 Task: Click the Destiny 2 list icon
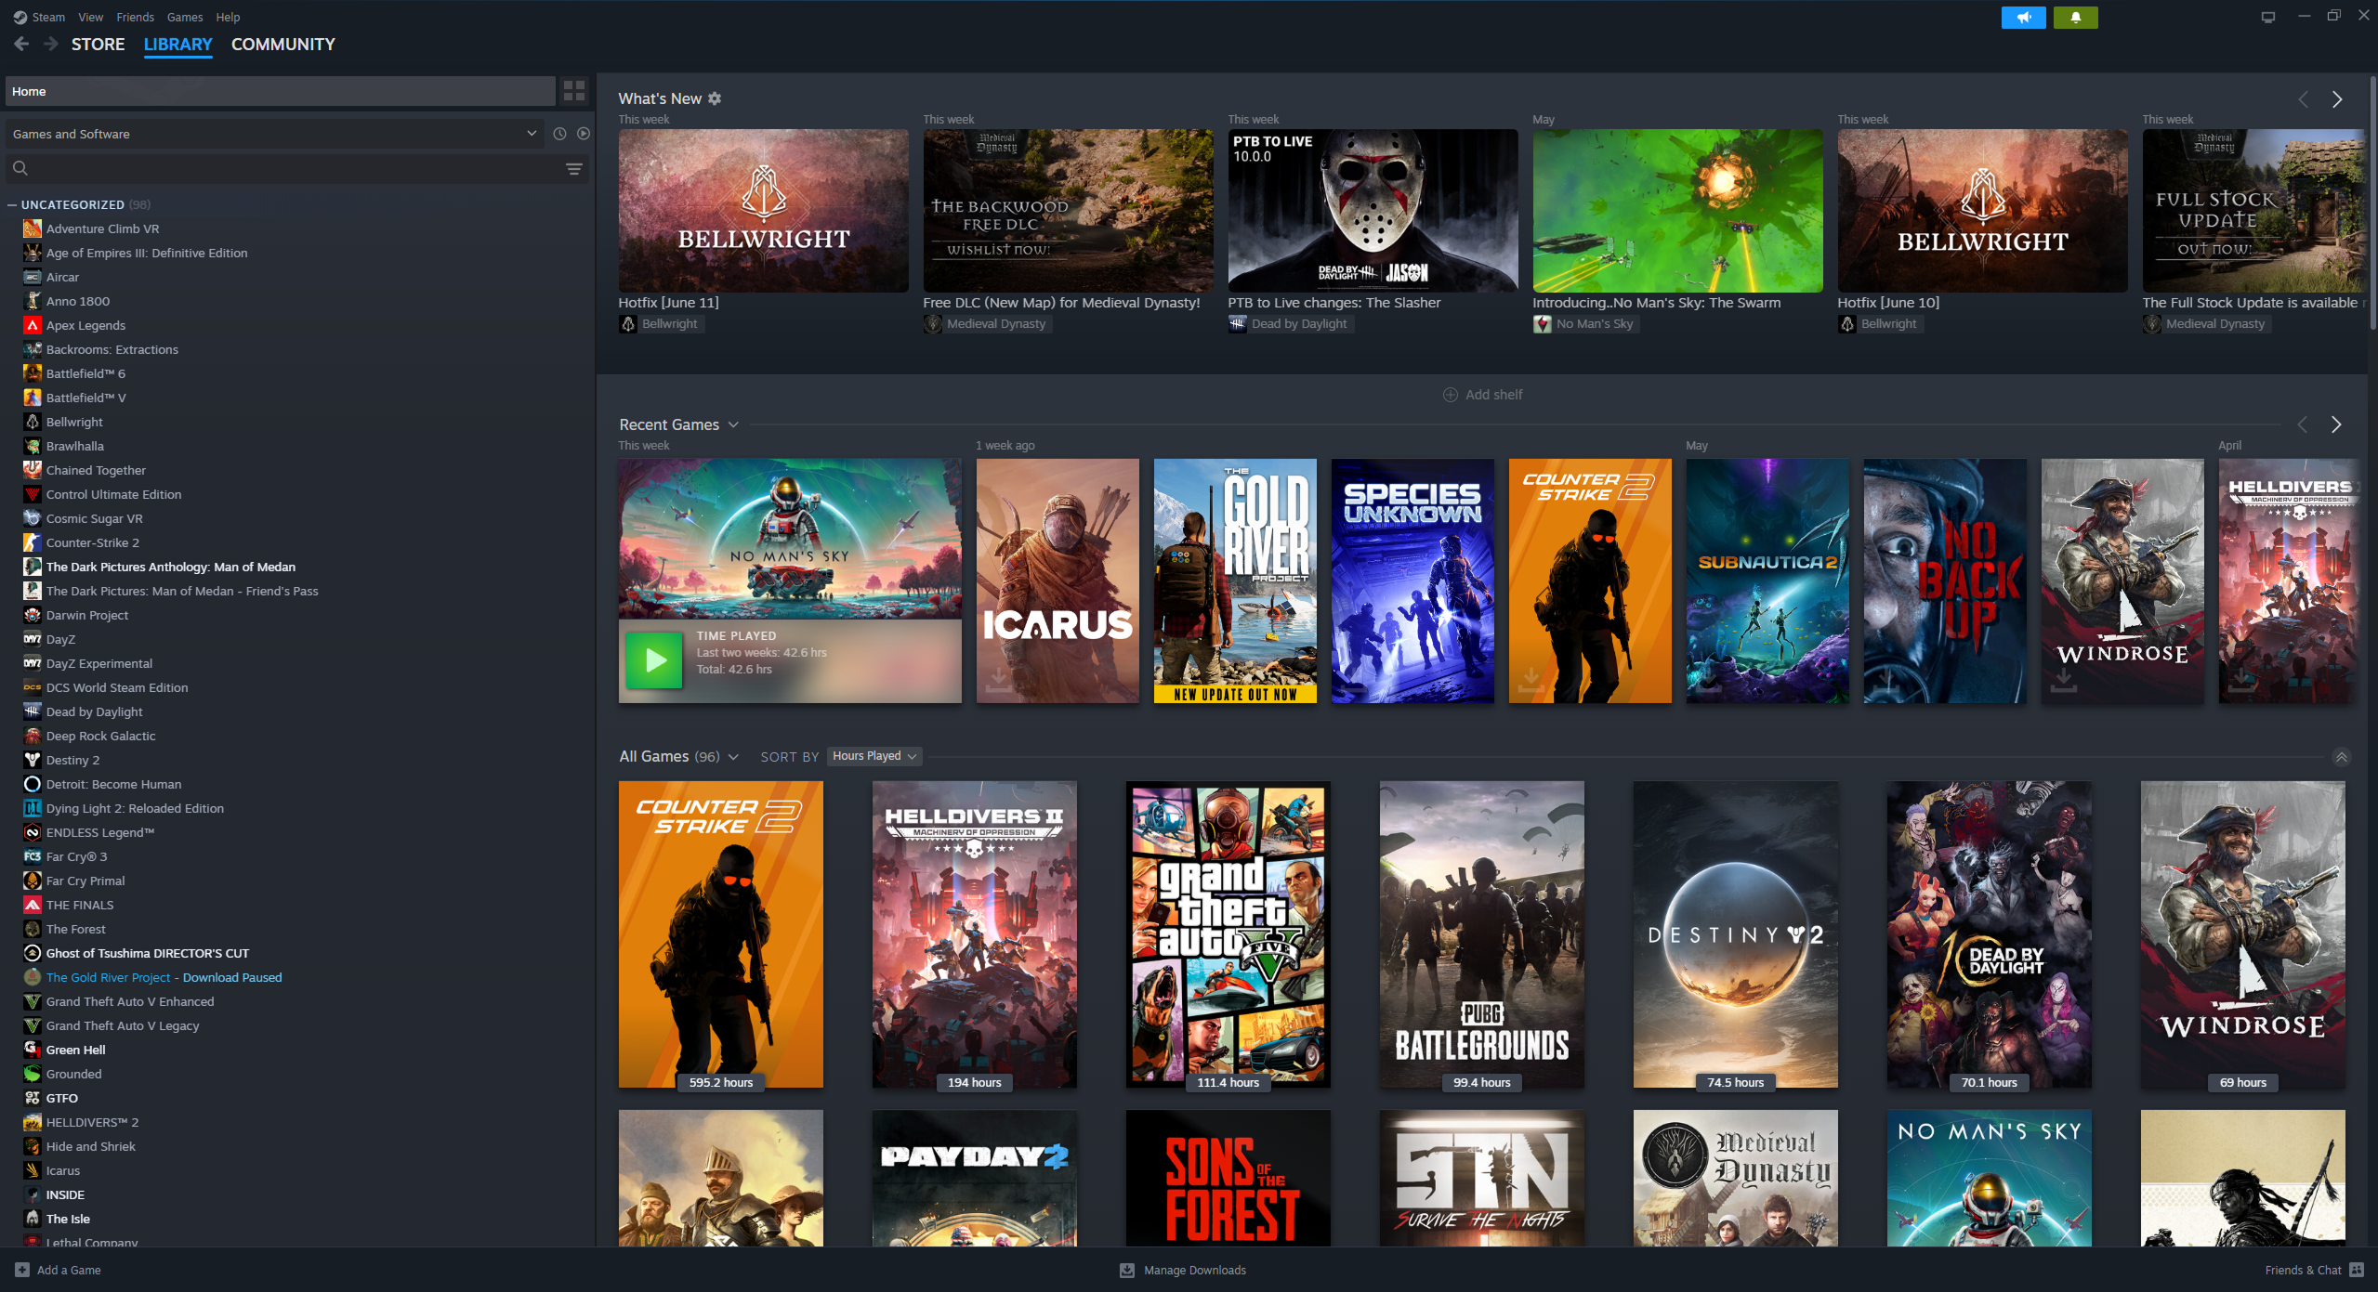point(33,760)
